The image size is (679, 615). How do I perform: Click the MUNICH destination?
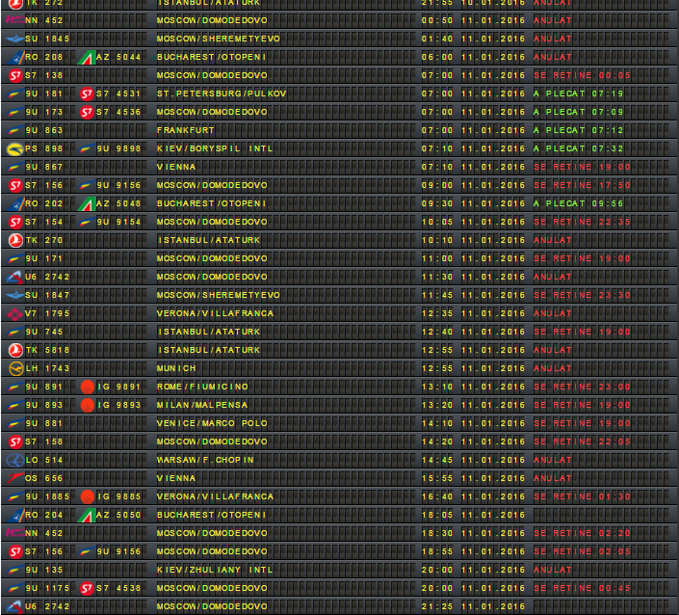[176, 368]
